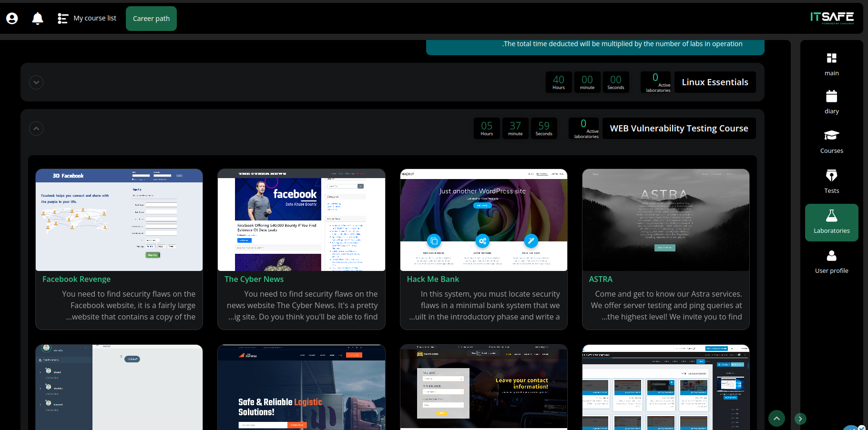Viewport: 868px width, 430px height.
Task: Open the Safe & Reliable Logistic lab thumbnail
Action: [301, 387]
